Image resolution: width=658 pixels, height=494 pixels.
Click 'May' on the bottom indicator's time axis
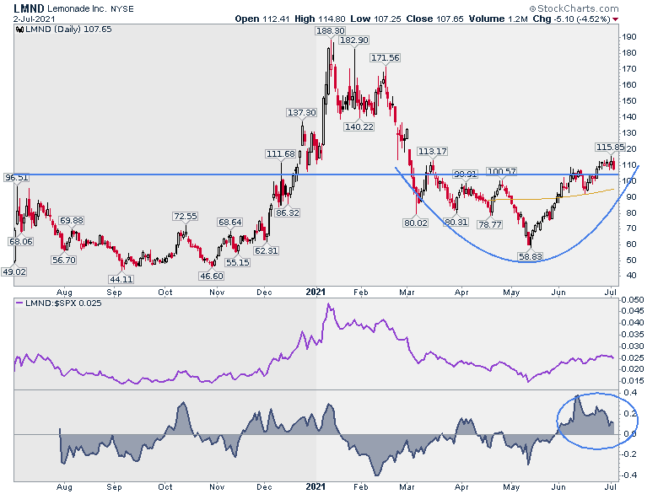click(511, 487)
